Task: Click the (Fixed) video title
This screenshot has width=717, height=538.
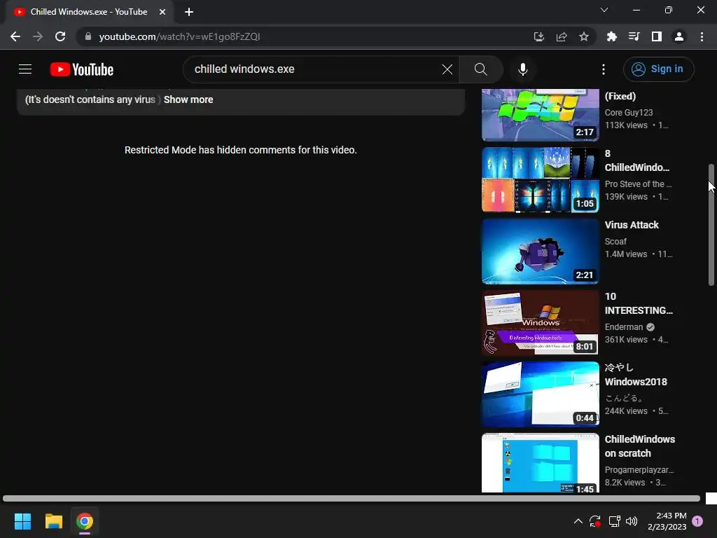Action: click(620, 97)
